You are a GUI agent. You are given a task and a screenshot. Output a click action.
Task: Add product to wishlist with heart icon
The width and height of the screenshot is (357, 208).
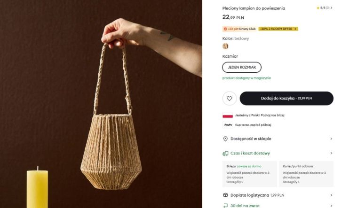click(229, 99)
